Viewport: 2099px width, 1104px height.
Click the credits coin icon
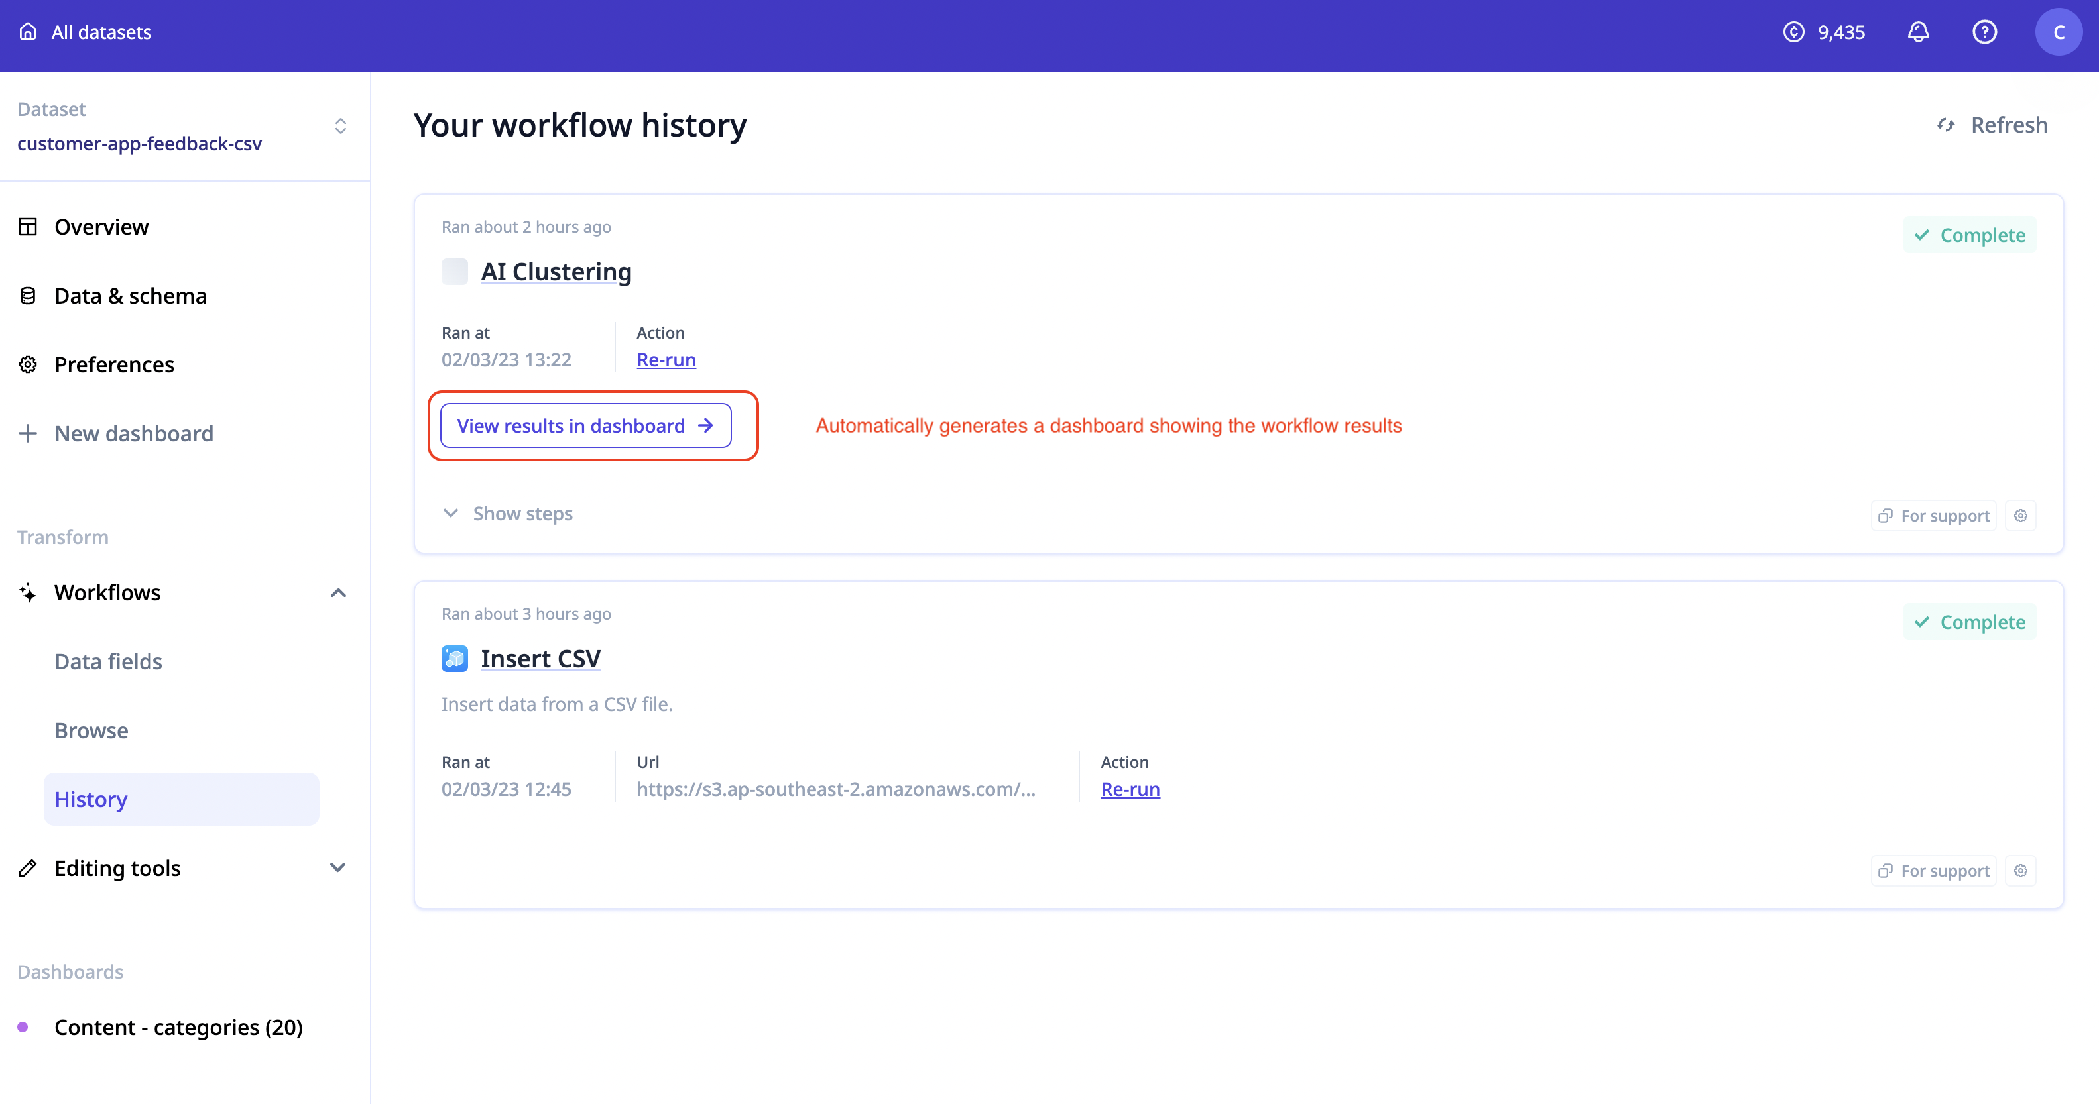pos(1793,32)
